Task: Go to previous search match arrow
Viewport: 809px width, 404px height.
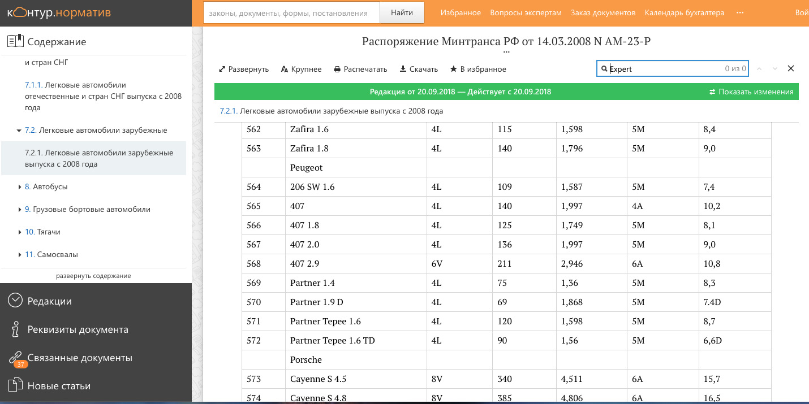Action: [759, 69]
